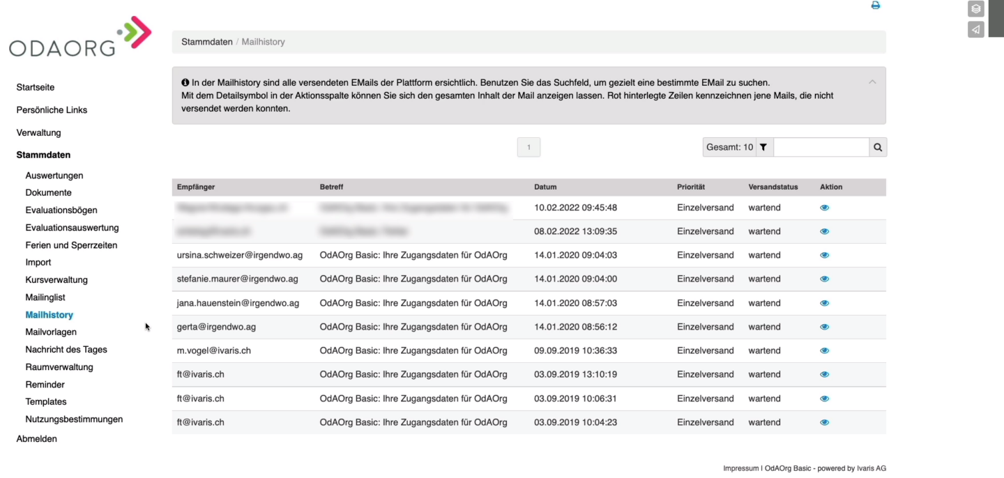Click the eye icon for m.vogel@ivaris.ch

tap(825, 350)
